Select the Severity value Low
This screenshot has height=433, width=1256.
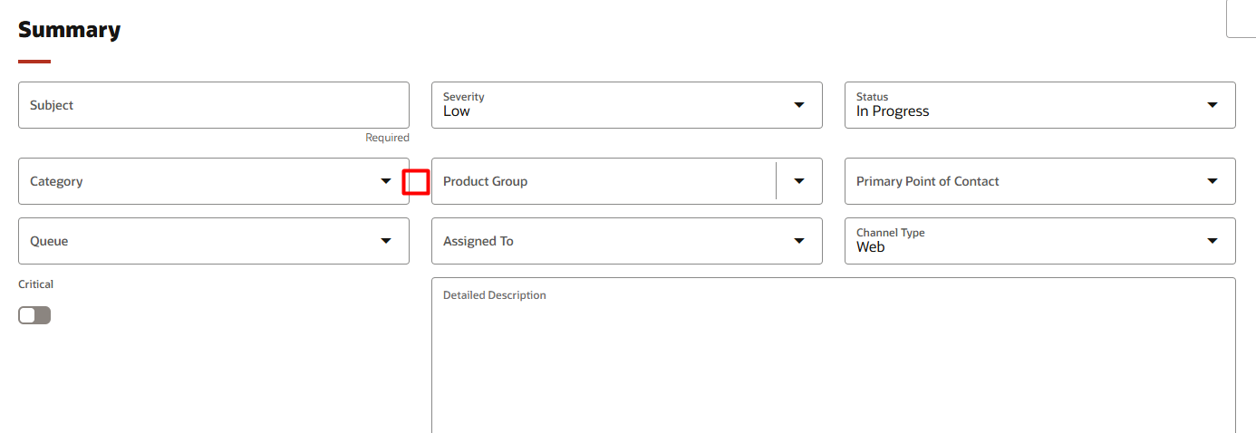[457, 111]
